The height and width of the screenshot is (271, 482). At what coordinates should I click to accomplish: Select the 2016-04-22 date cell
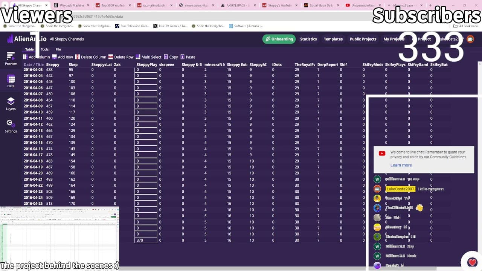33,185
